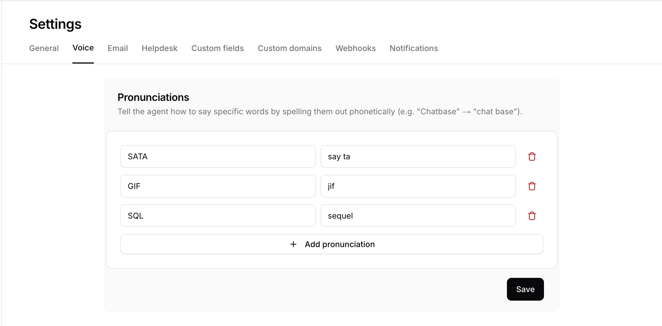This screenshot has height=326, width=662.
Task: Delete the GIF pronunciation row
Action: pyautogui.click(x=532, y=186)
